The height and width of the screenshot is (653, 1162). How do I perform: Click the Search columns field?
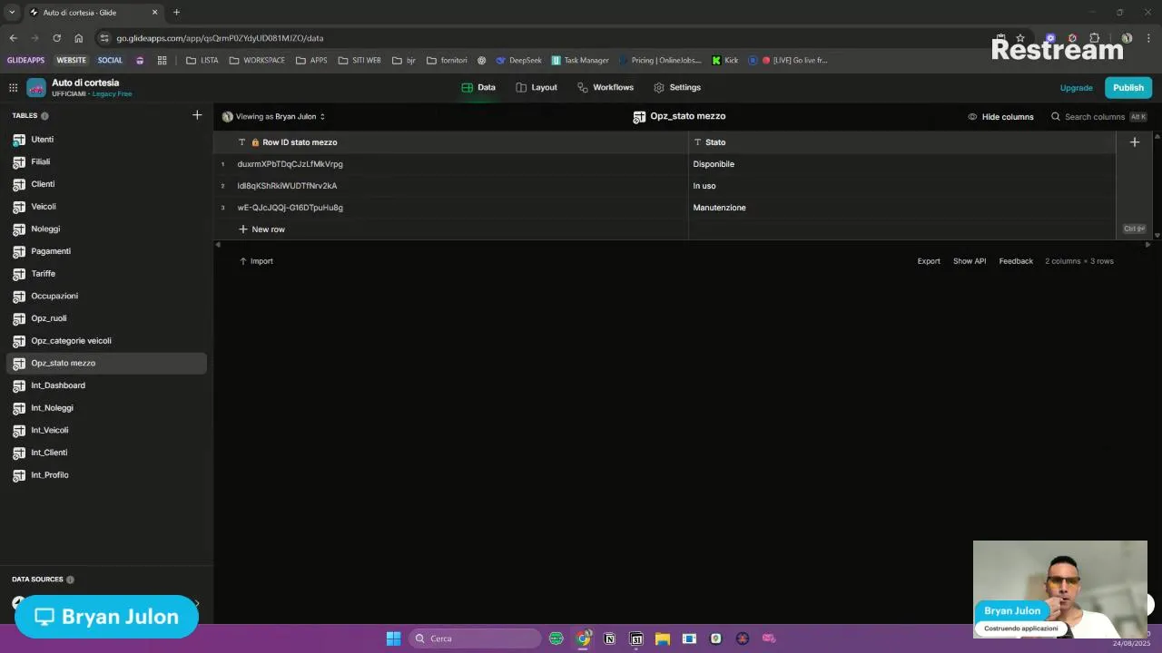click(x=1098, y=117)
